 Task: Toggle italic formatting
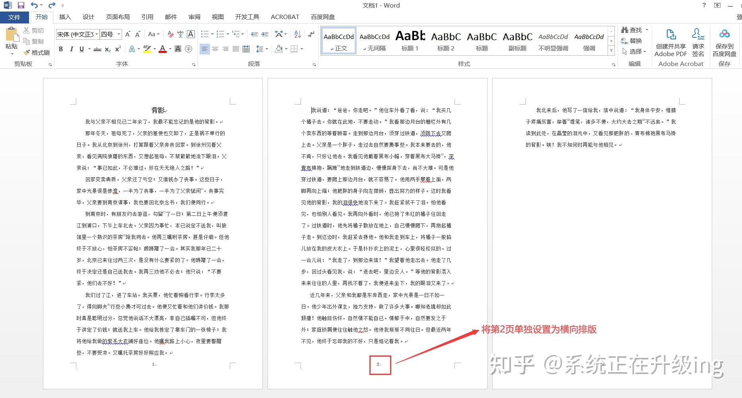pos(71,49)
